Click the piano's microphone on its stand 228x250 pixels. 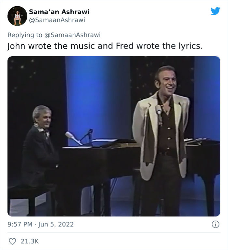(72, 137)
